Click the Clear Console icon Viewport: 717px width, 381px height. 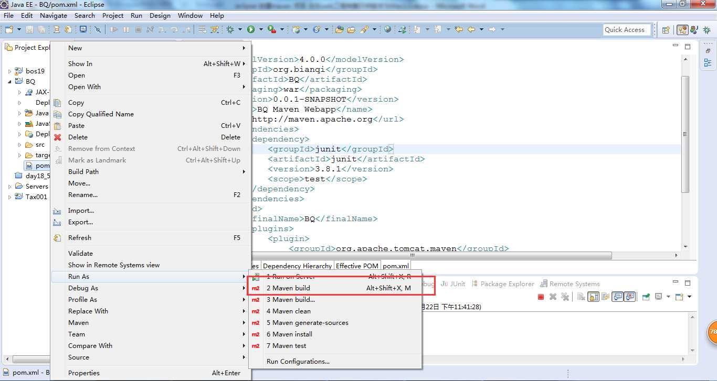click(581, 297)
